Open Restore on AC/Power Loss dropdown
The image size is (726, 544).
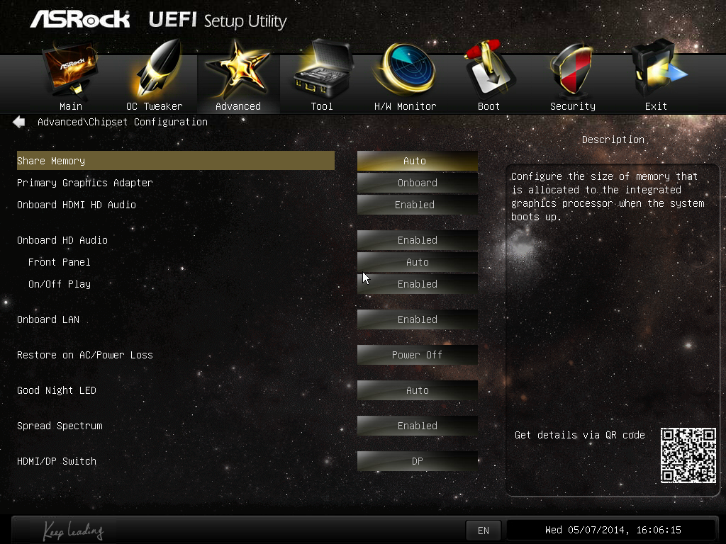click(417, 355)
